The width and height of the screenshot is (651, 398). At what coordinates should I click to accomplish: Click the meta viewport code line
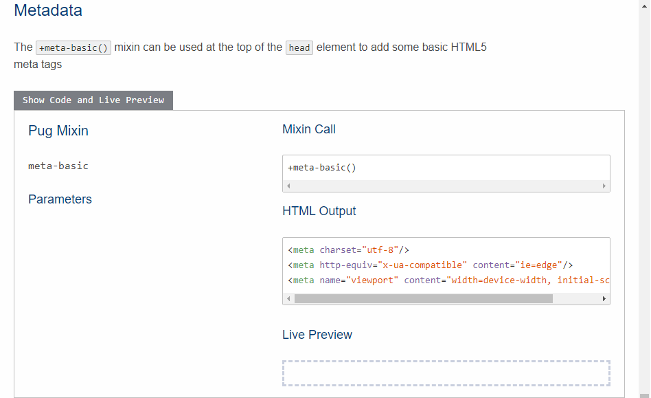pos(448,280)
